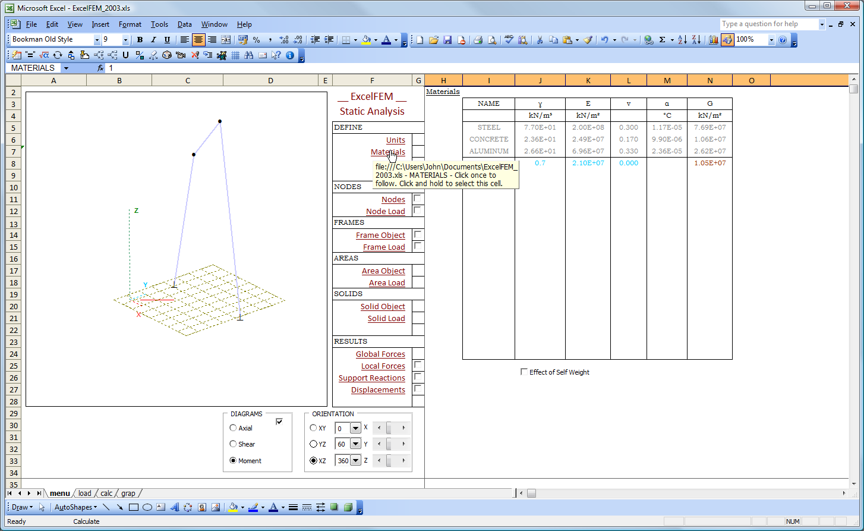
Task: Run the spelling check
Action: (x=509, y=40)
